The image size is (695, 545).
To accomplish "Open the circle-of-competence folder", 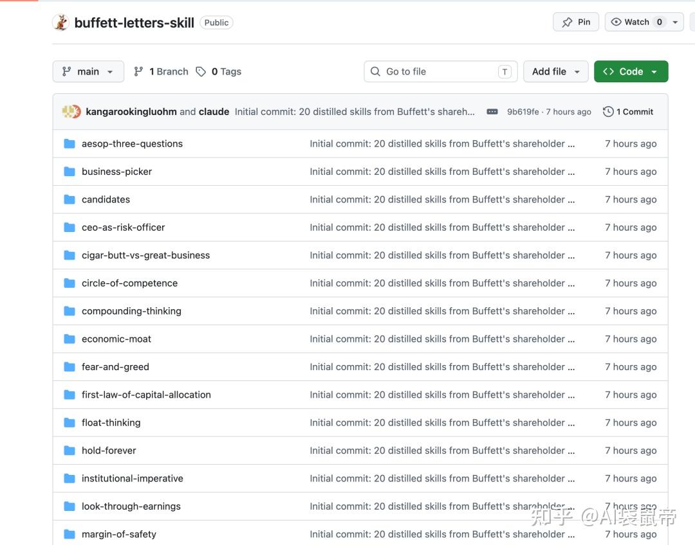I will coord(129,283).
